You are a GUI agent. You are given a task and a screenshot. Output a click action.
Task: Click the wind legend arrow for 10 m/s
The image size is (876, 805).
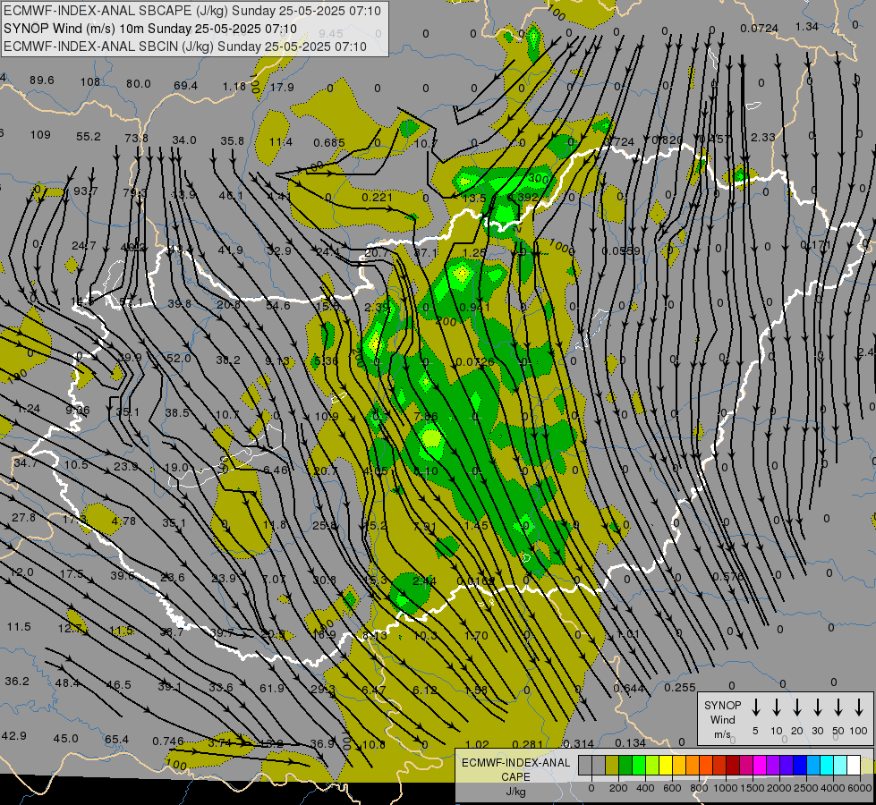777,708
